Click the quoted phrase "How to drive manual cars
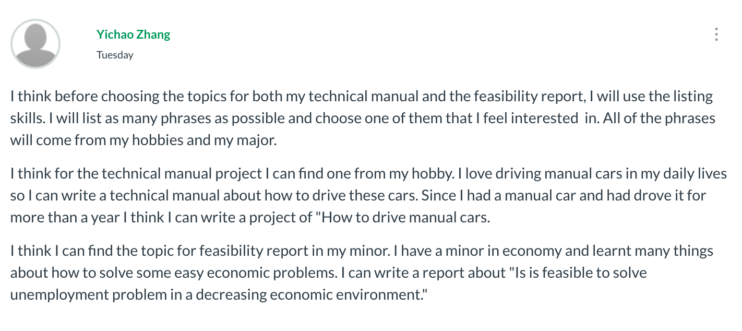 pos(403,218)
